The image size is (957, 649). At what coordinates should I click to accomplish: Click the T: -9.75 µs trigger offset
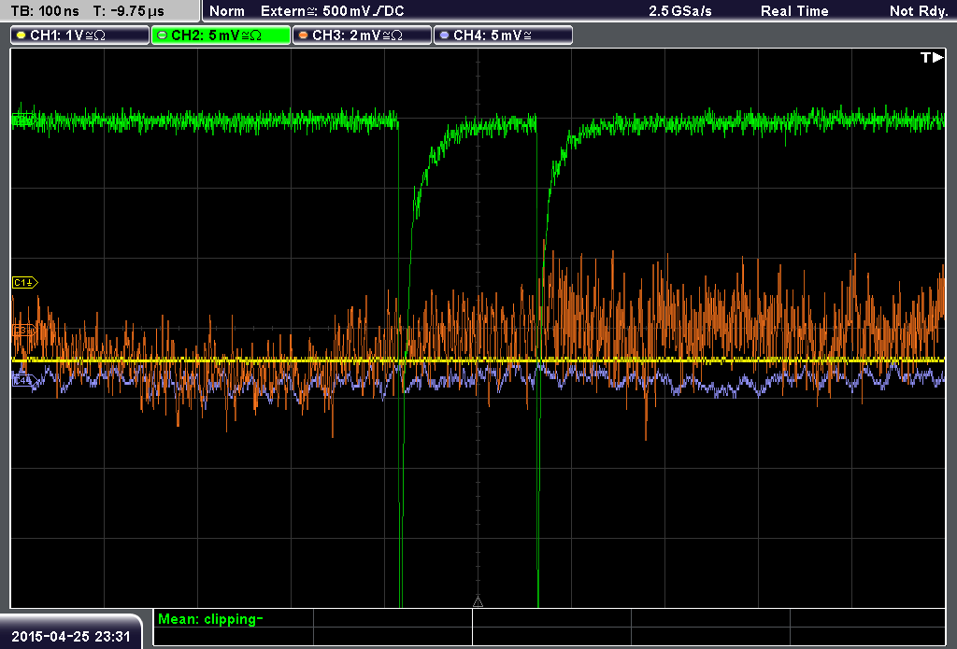(x=129, y=11)
